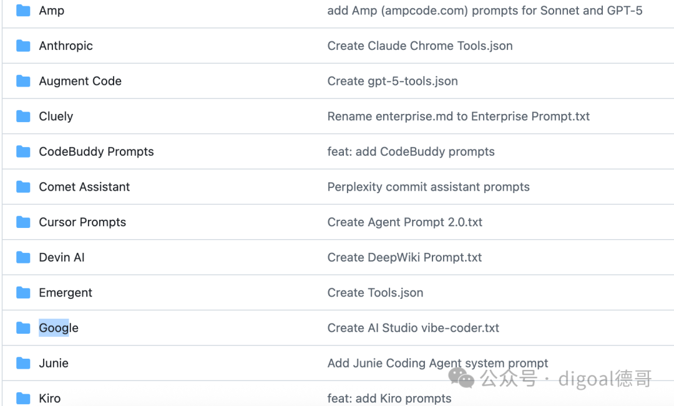Image resolution: width=674 pixels, height=406 pixels.
Task: View the 'Create gpt-5-tools.json' commit
Action: pyautogui.click(x=393, y=81)
